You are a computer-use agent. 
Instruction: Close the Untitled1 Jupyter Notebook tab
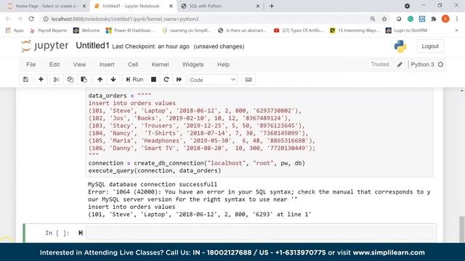pyautogui.click(x=171, y=6)
